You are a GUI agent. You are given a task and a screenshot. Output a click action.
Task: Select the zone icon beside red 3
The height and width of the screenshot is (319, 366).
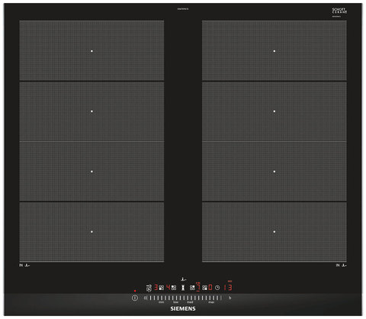click(x=162, y=288)
